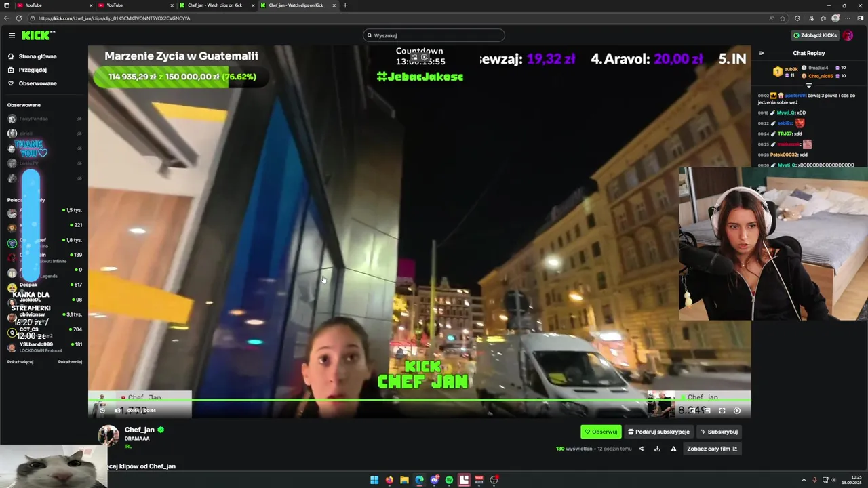Screen dimensions: 868x488
Task: Enter fullscreen video mode
Action: click(x=722, y=410)
